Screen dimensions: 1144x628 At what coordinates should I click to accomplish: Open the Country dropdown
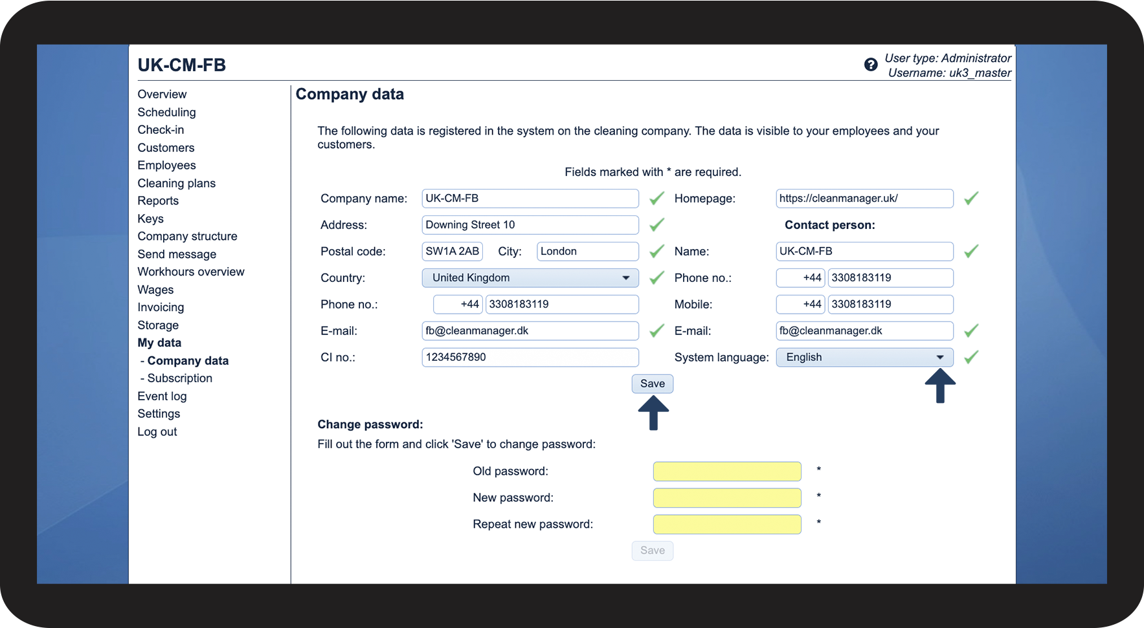click(x=530, y=278)
